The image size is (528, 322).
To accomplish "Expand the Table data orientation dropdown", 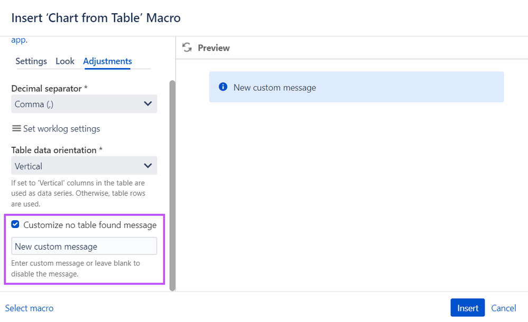I will click(x=84, y=166).
